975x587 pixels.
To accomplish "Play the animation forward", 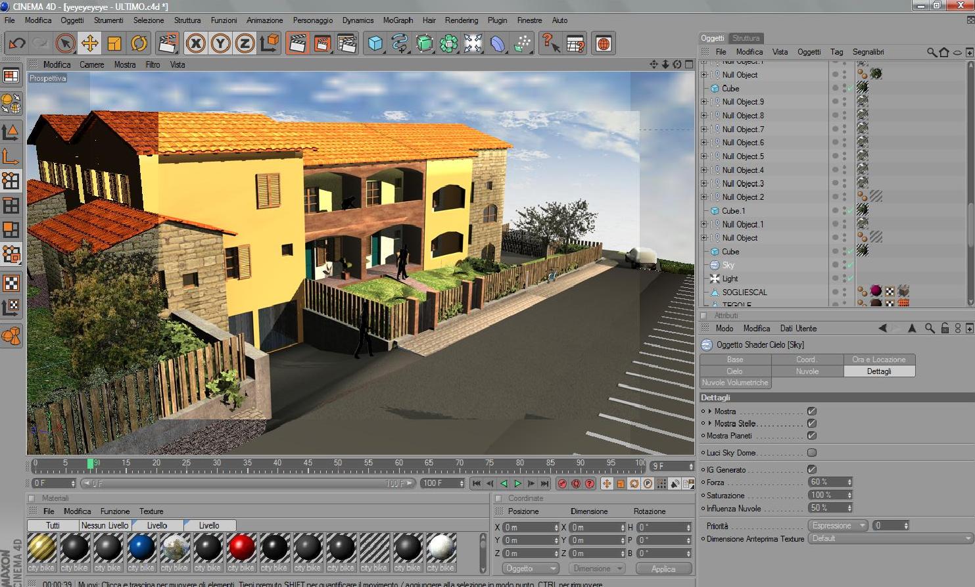I will coord(517,484).
